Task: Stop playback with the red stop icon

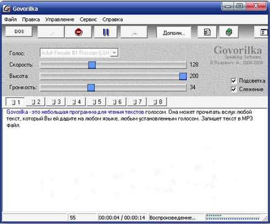Action: coord(78,32)
